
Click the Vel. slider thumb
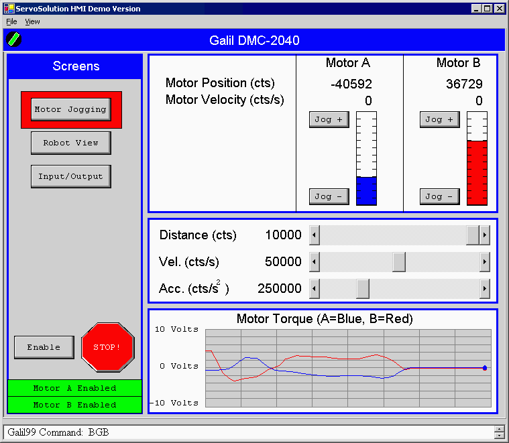399,262
